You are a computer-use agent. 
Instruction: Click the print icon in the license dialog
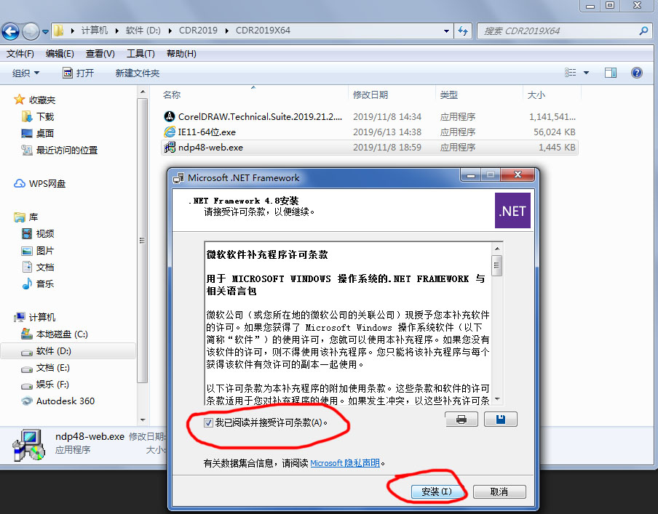pos(461,419)
